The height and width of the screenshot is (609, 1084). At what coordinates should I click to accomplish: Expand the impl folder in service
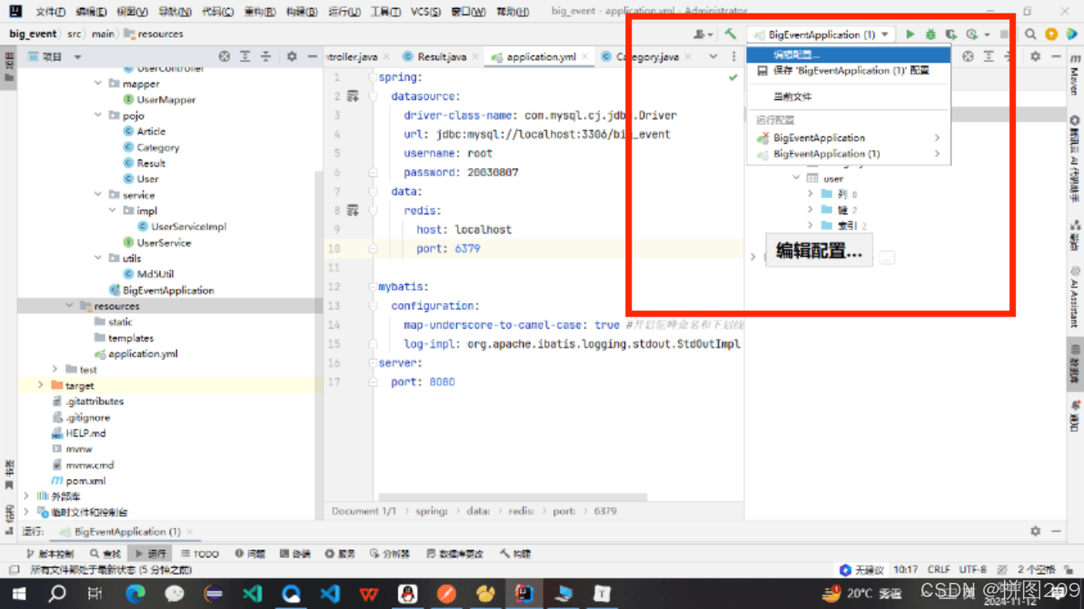[x=111, y=210]
